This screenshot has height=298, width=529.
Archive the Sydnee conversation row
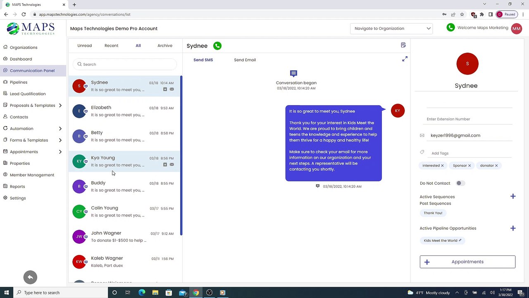(165, 89)
